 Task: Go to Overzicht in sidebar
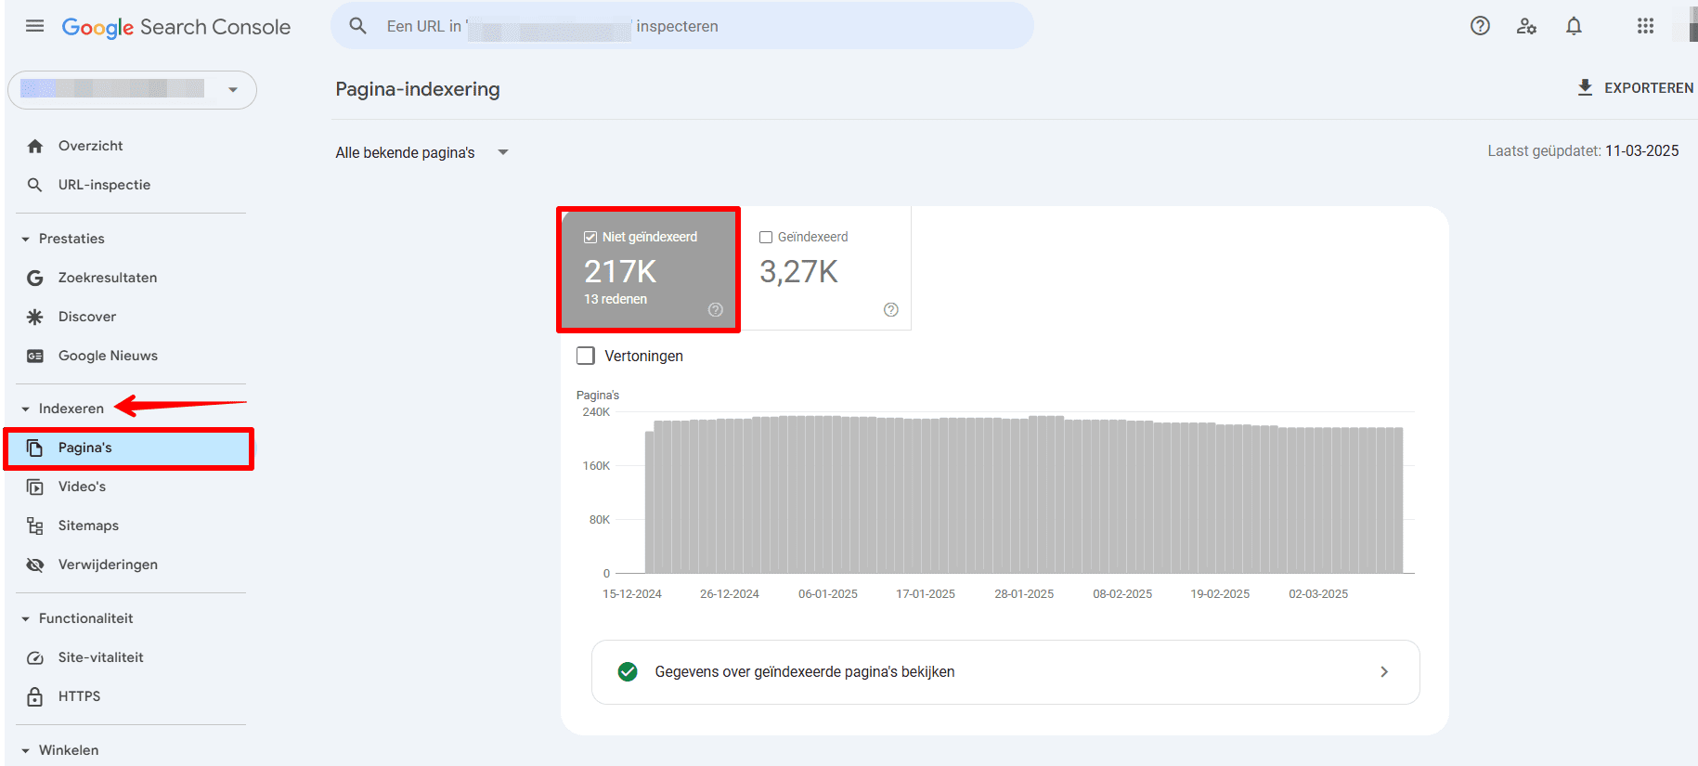90,146
